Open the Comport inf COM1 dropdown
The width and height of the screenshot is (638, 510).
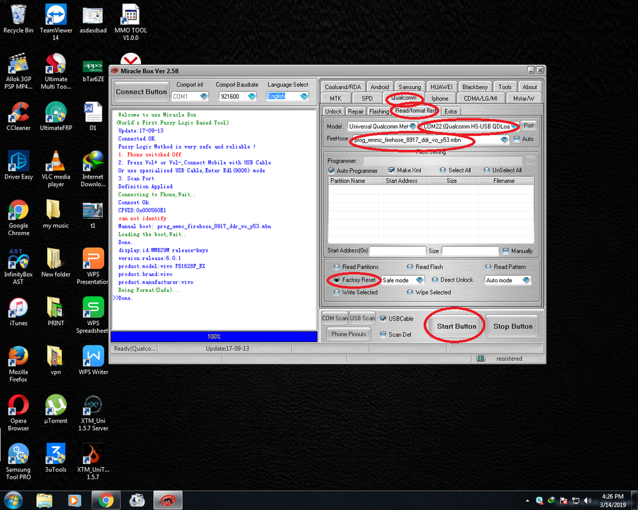(x=204, y=96)
